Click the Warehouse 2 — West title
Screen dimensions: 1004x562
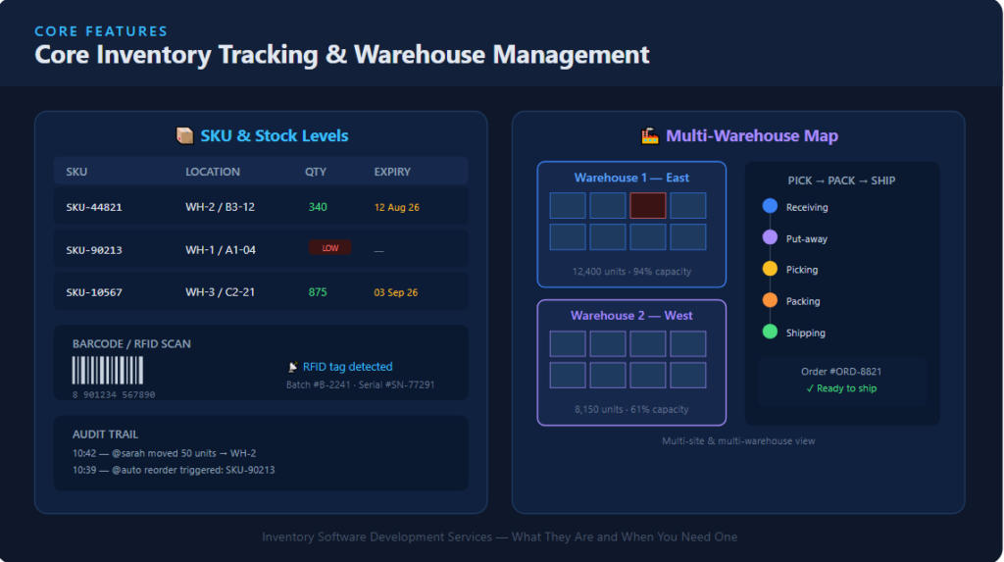[631, 315]
